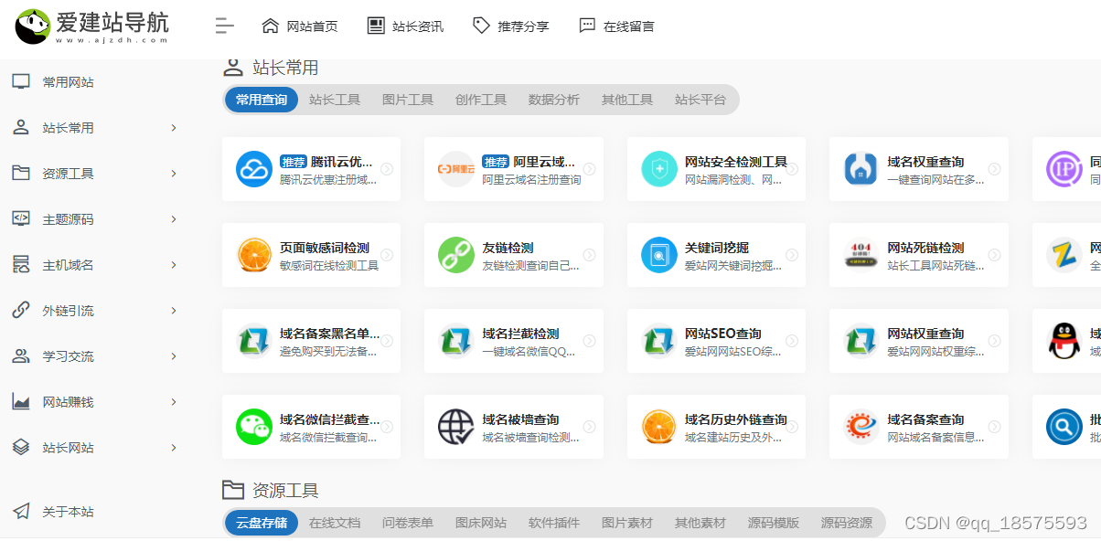Screen dimensions: 1101x541
Task: Click the 域名拦截检测 icon
Action: pos(456,341)
